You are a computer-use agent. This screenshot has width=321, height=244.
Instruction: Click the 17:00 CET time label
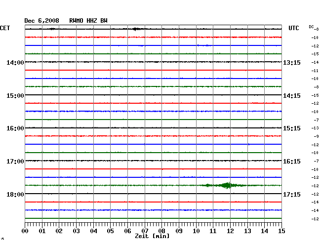[x=15, y=162]
